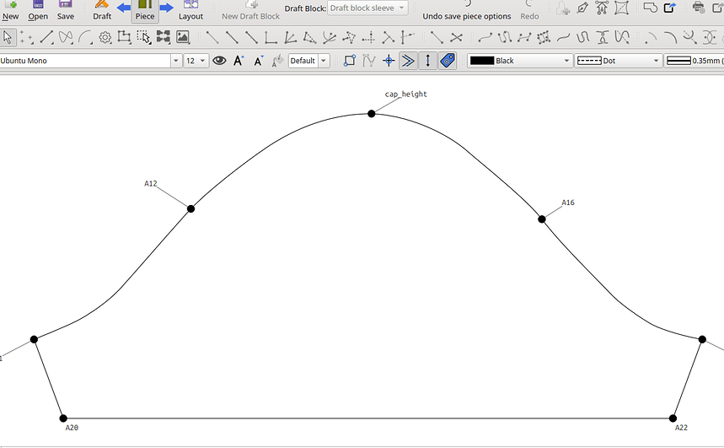Click the A12 point label
The height and width of the screenshot is (448, 724).
pos(151,184)
